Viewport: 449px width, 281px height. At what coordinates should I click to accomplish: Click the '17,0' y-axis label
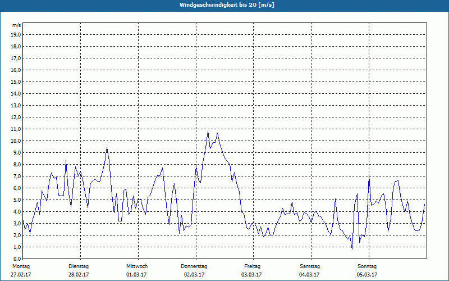tap(16, 58)
